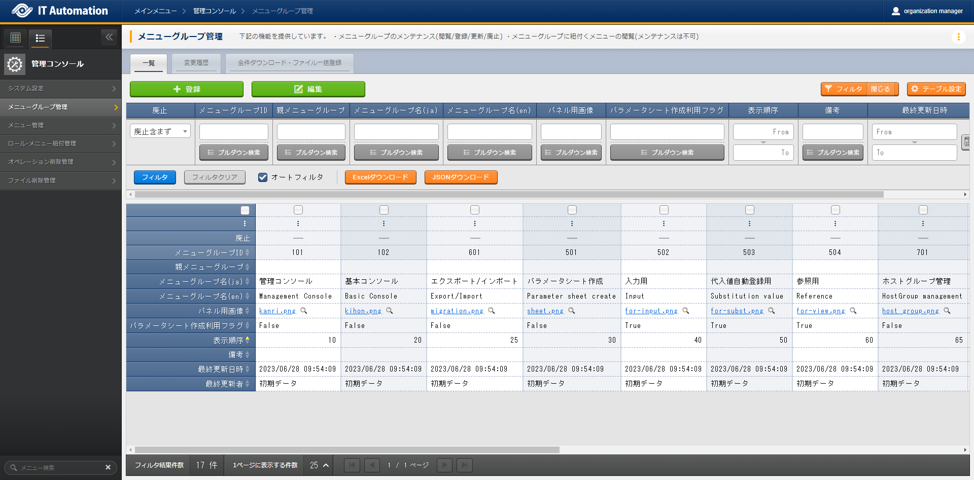The height and width of the screenshot is (480, 974).
Task: Clear the menu search with X icon
Action: 108,467
